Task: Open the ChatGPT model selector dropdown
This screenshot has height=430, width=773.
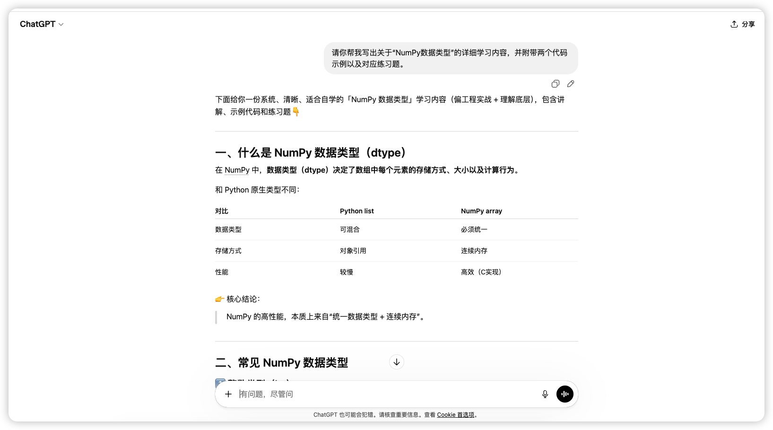Action: click(42, 24)
